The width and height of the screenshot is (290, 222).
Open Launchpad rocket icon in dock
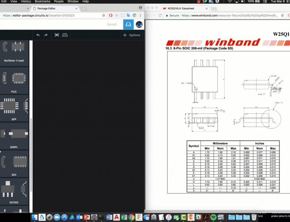(49, 217)
